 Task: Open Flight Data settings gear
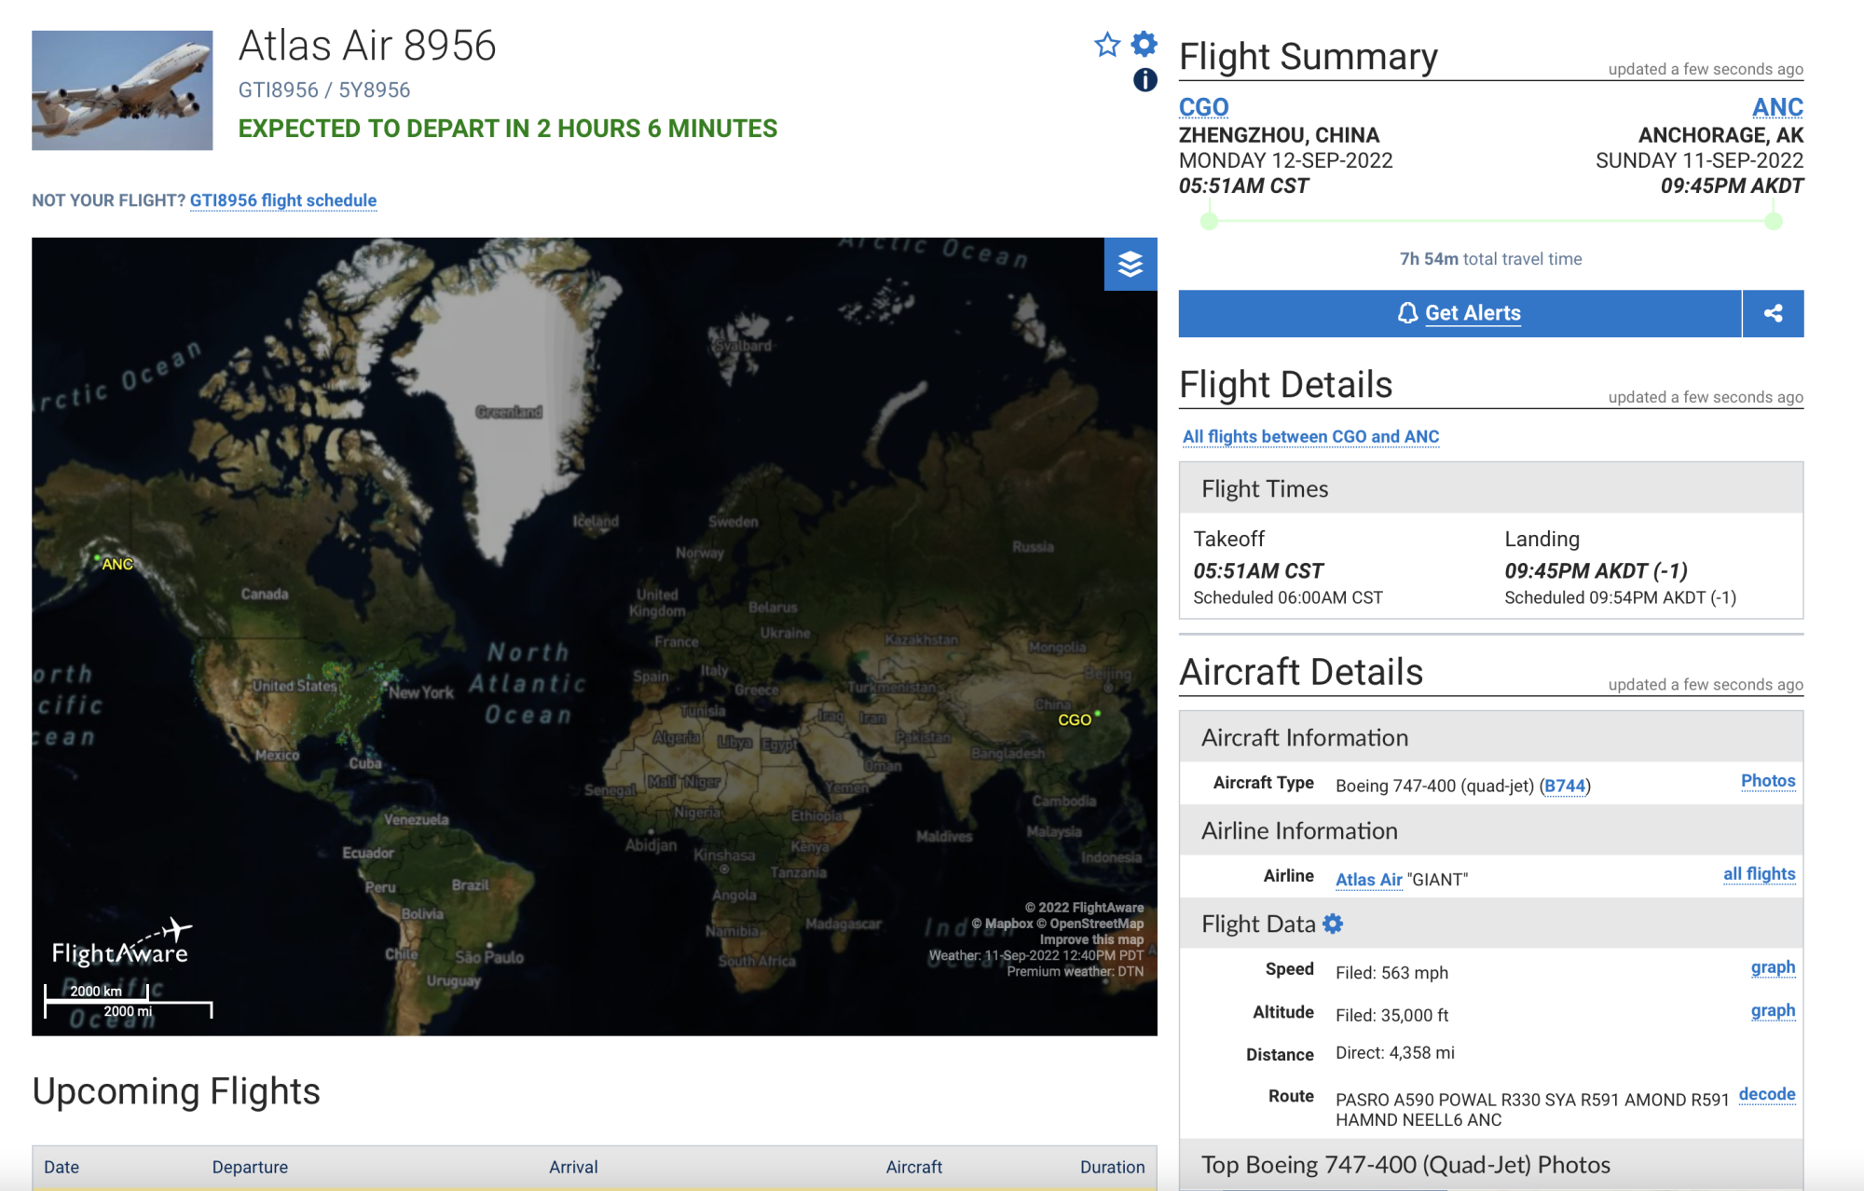(x=1334, y=924)
